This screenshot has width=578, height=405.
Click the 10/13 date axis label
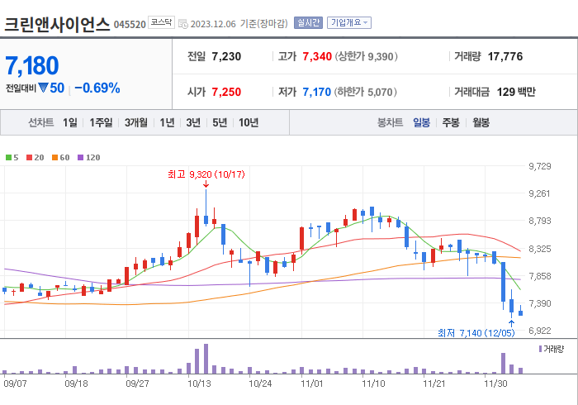(199, 384)
